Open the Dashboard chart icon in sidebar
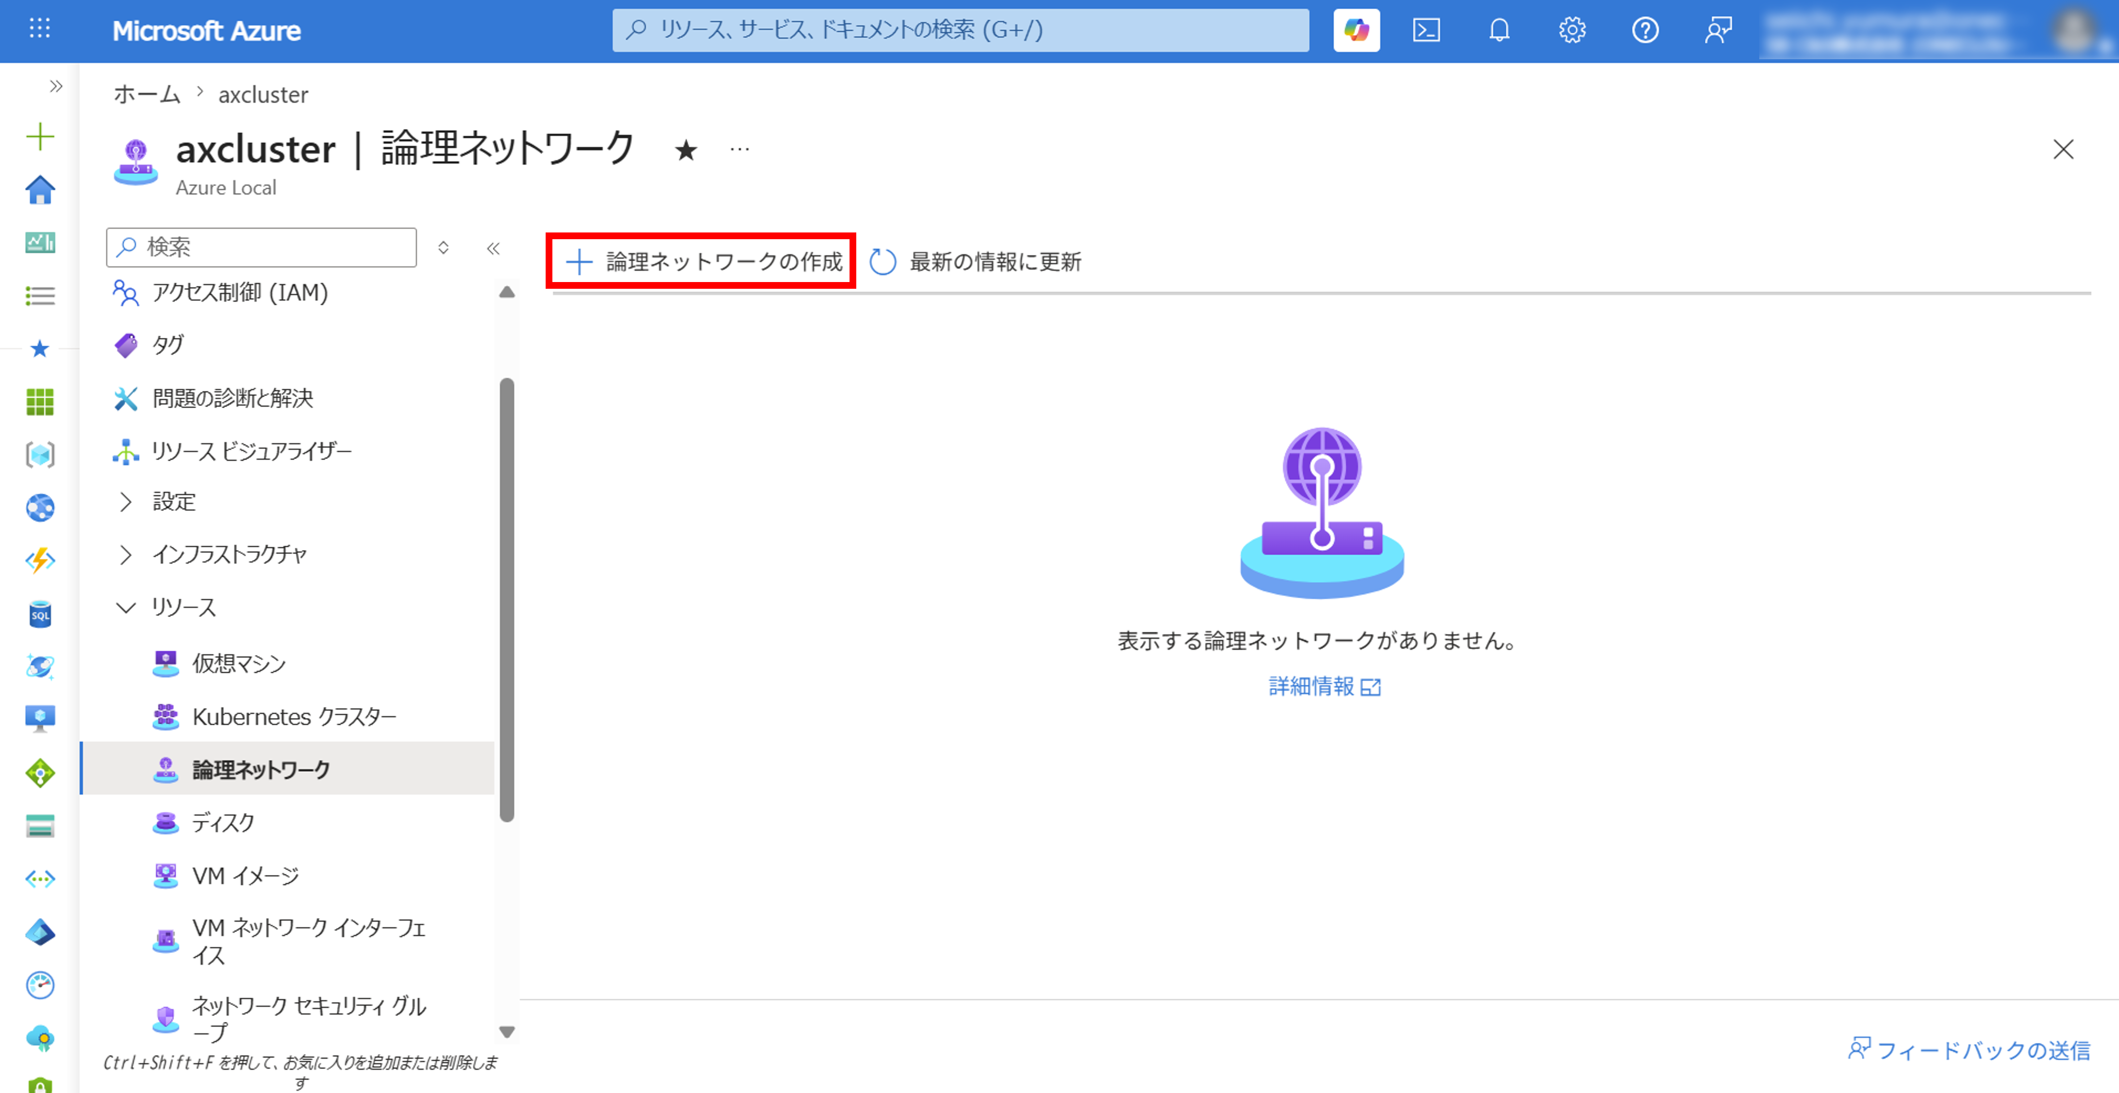This screenshot has width=2119, height=1093. click(39, 243)
